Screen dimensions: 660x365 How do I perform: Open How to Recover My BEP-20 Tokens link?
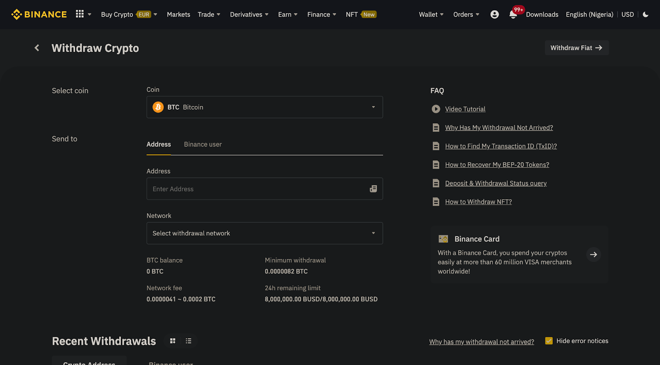[x=497, y=165]
